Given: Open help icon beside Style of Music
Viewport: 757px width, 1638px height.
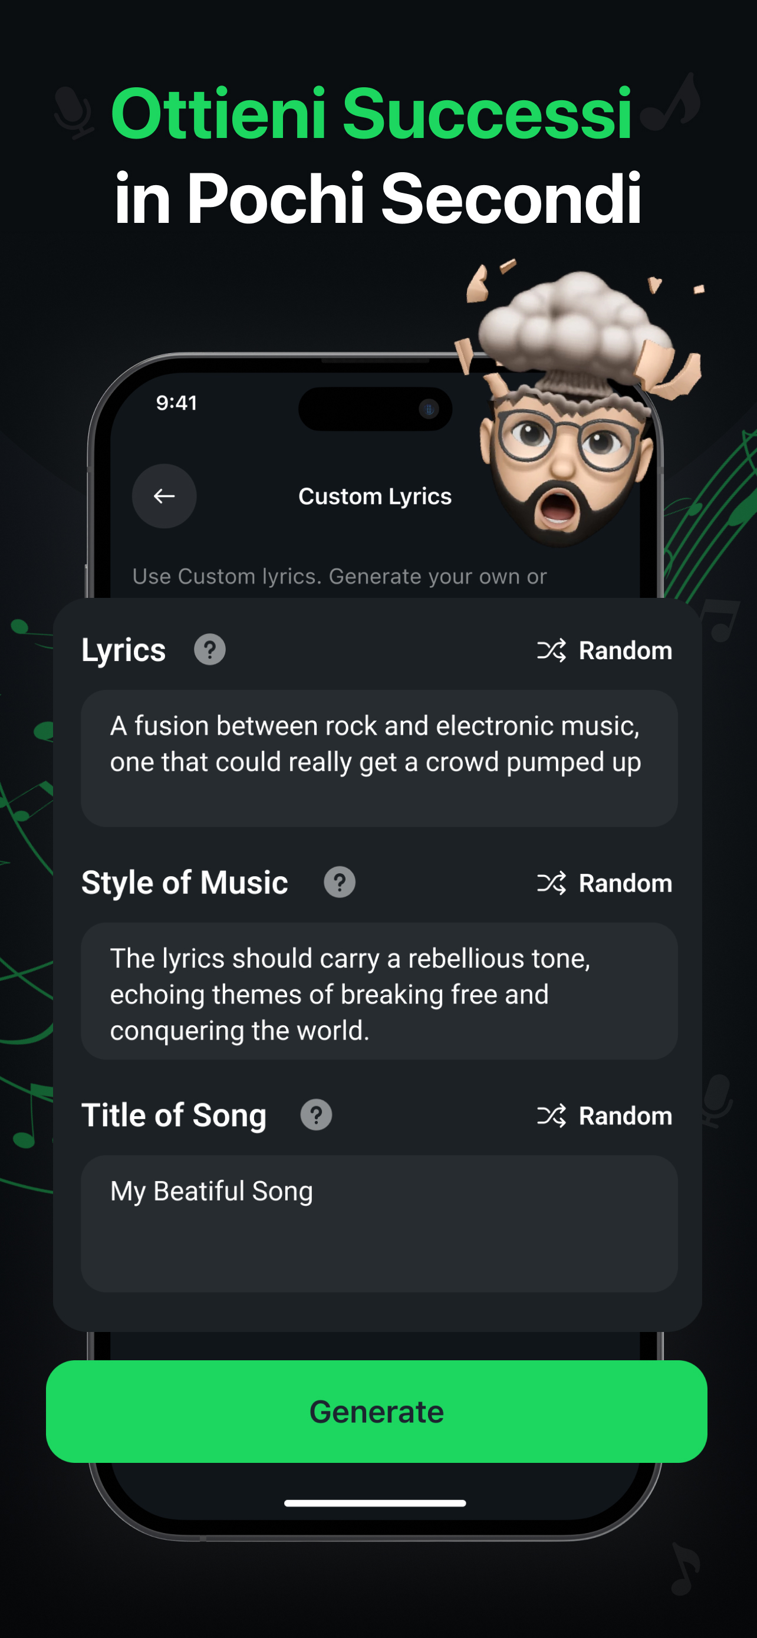Looking at the screenshot, I should point(340,883).
